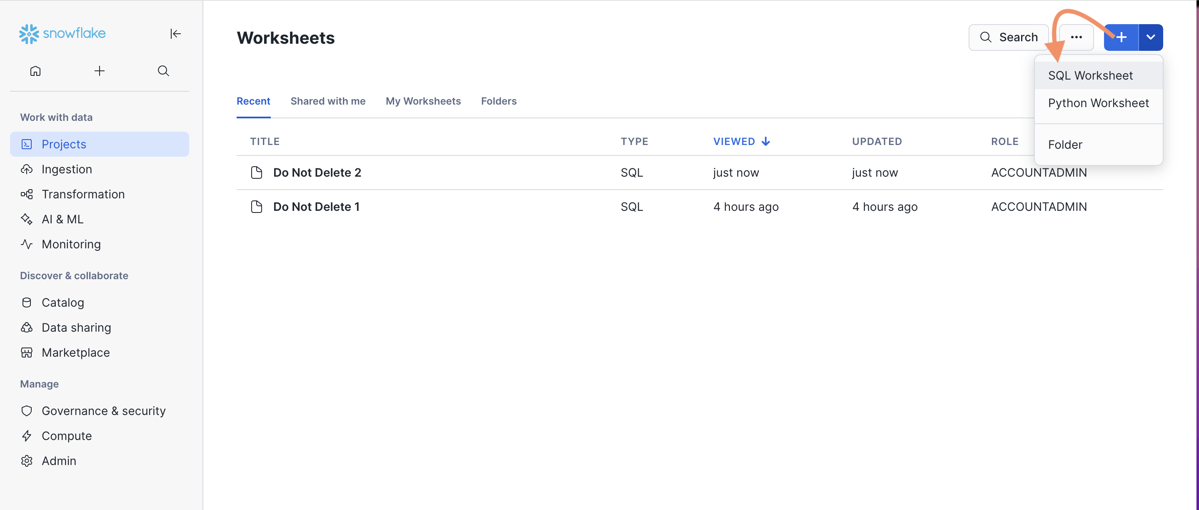This screenshot has height=510, width=1199.
Task: Open the three-dots more options button
Action: [x=1076, y=37]
